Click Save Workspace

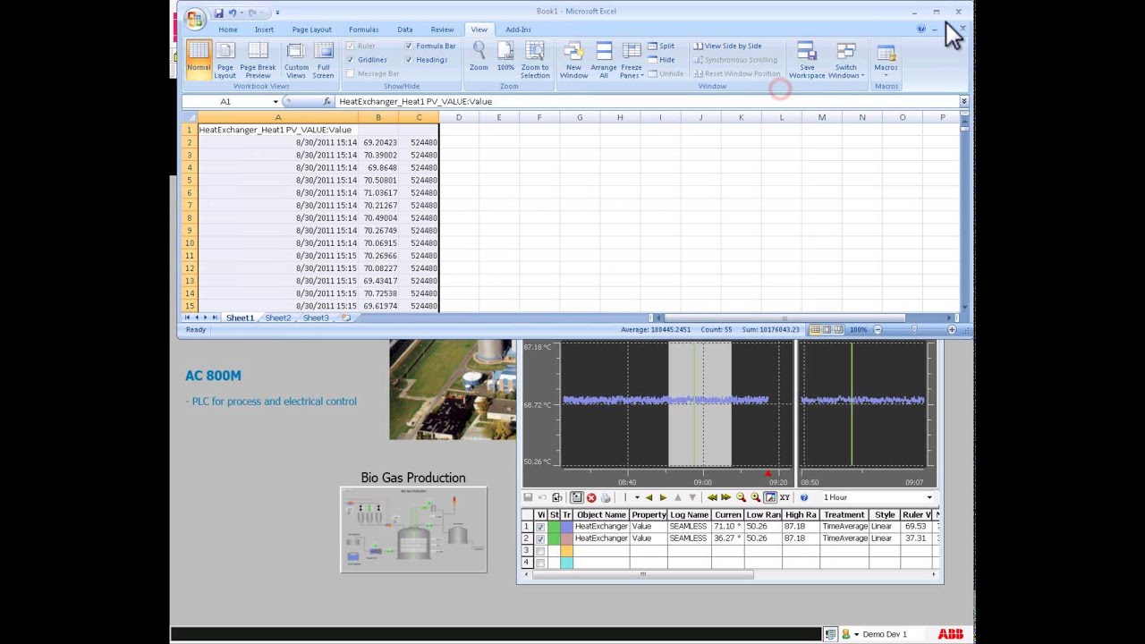tap(807, 61)
